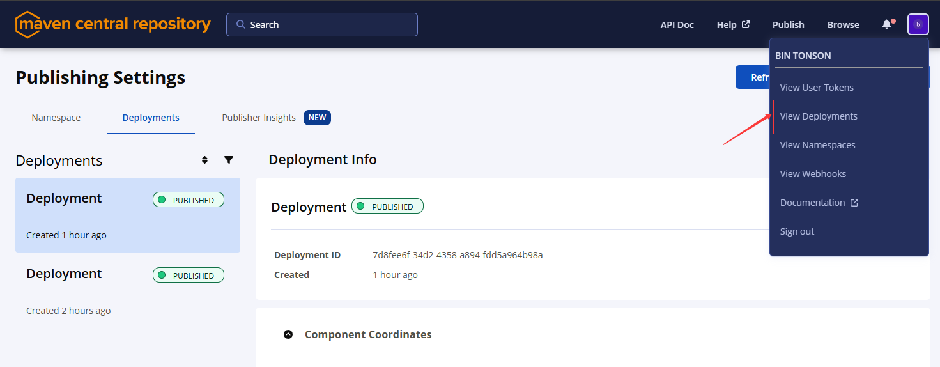Click the BIN TONSON user name
Viewport: 940px width, 367px height.
pos(803,56)
